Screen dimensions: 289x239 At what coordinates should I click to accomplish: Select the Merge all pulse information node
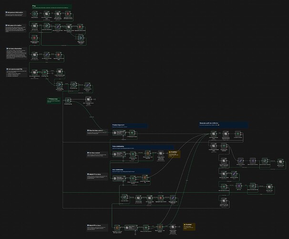click(x=81, y=38)
